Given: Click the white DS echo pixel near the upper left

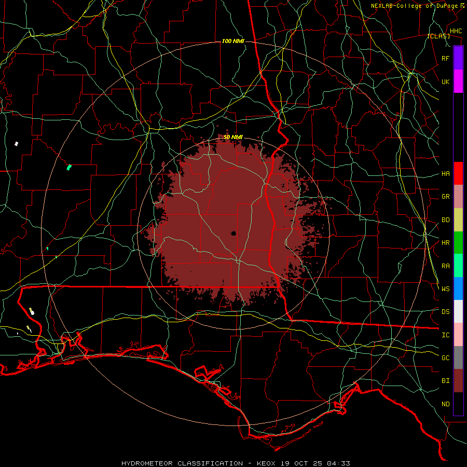Looking at the screenshot, I should coord(17,144).
